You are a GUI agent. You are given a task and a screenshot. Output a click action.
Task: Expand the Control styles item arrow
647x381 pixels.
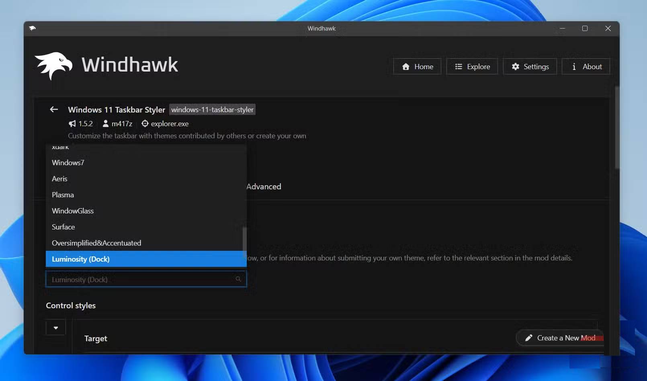pos(56,328)
